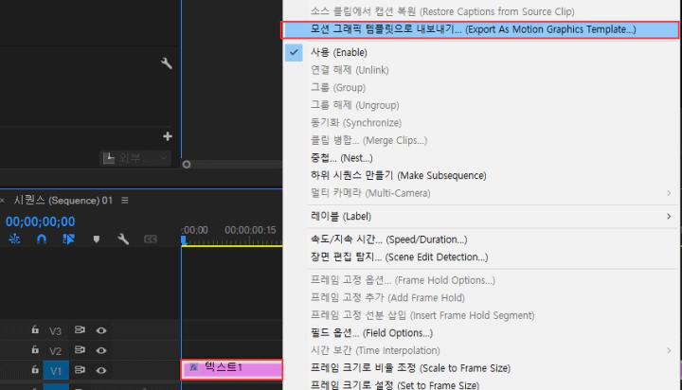Image resolution: width=682 pixels, height=390 pixels.
Task: Hide track V3 output with the eye
Action: [x=101, y=330]
